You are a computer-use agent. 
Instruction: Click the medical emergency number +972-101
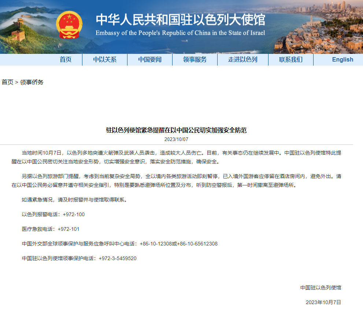68,229
